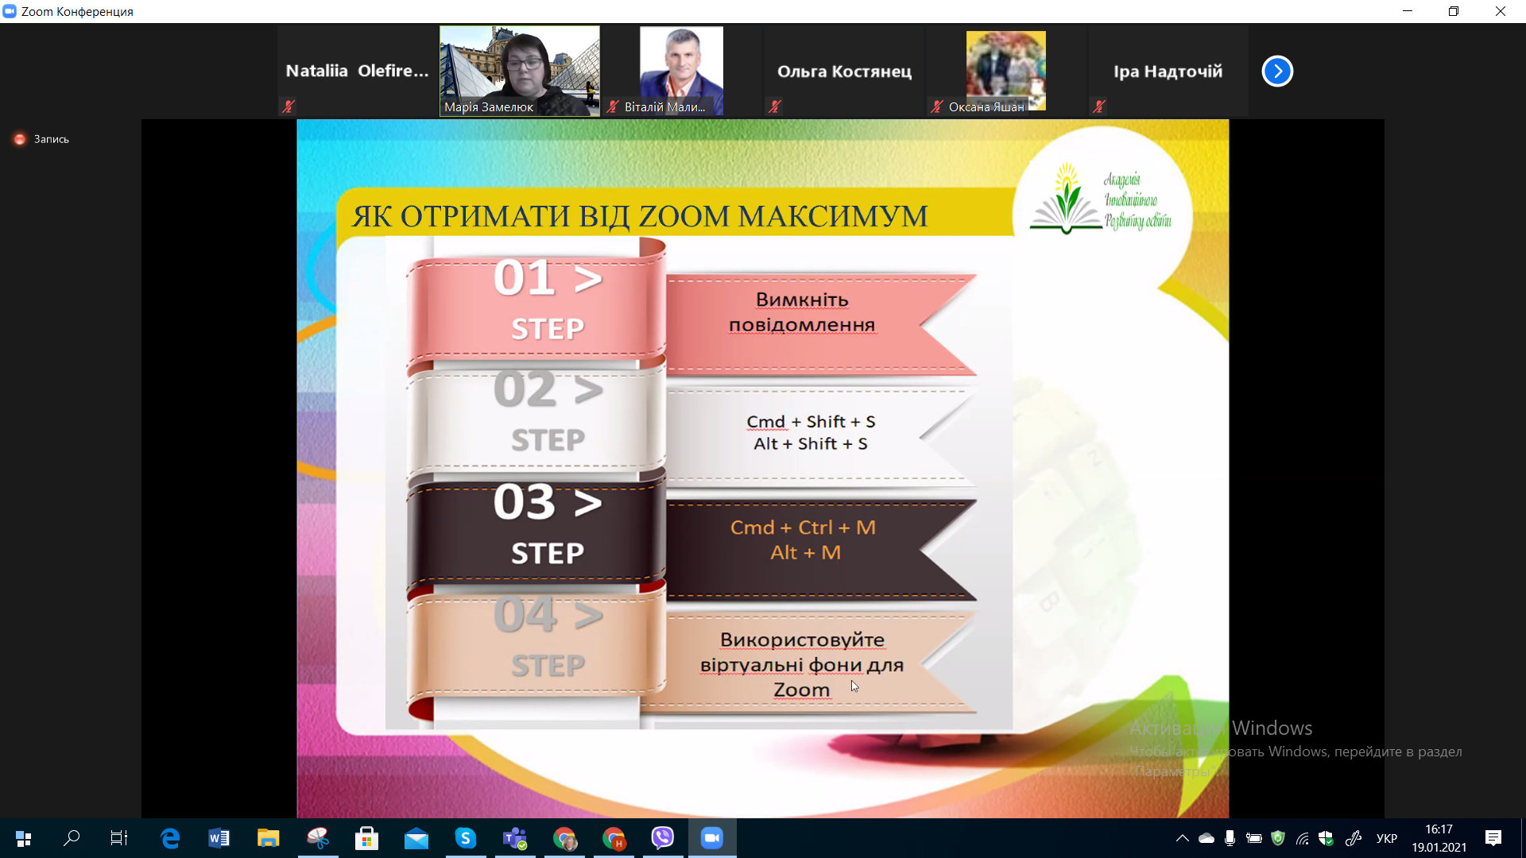Image resolution: width=1526 pixels, height=858 pixels.
Task: Open Windows Ink Workspace pen icon
Action: (1354, 838)
